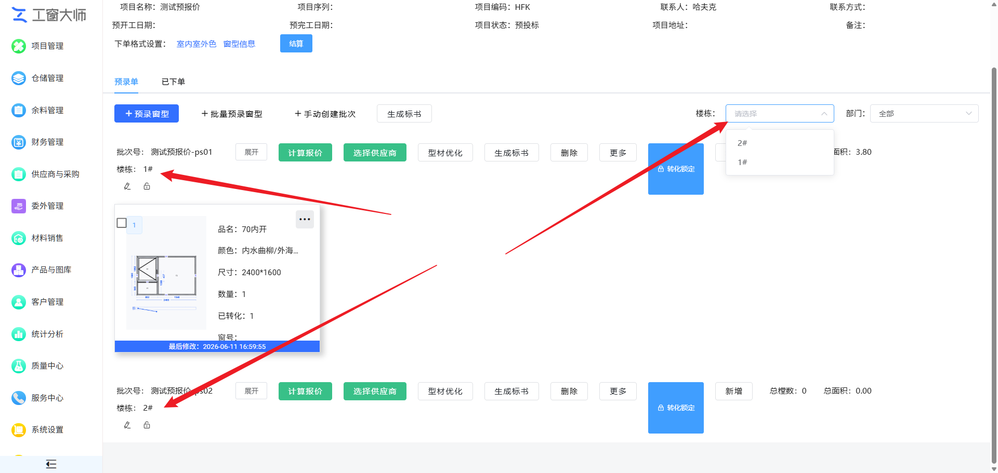Click the lock icon under batch ps02
This screenshot has height=473, width=998.
[147, 425]
